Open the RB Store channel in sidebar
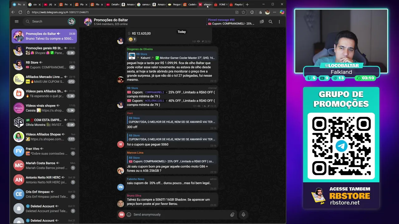Screen dimensions: 399x224 coord(44,65)
